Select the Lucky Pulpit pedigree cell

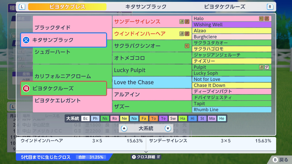[152, 70]
